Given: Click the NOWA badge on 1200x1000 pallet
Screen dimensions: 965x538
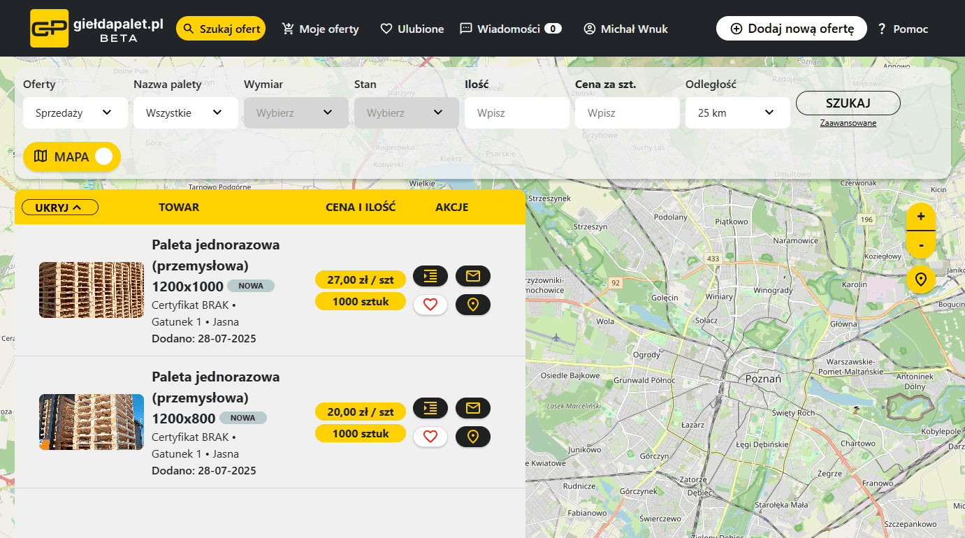Looking at the screenshot, I should tap(251, 286).
